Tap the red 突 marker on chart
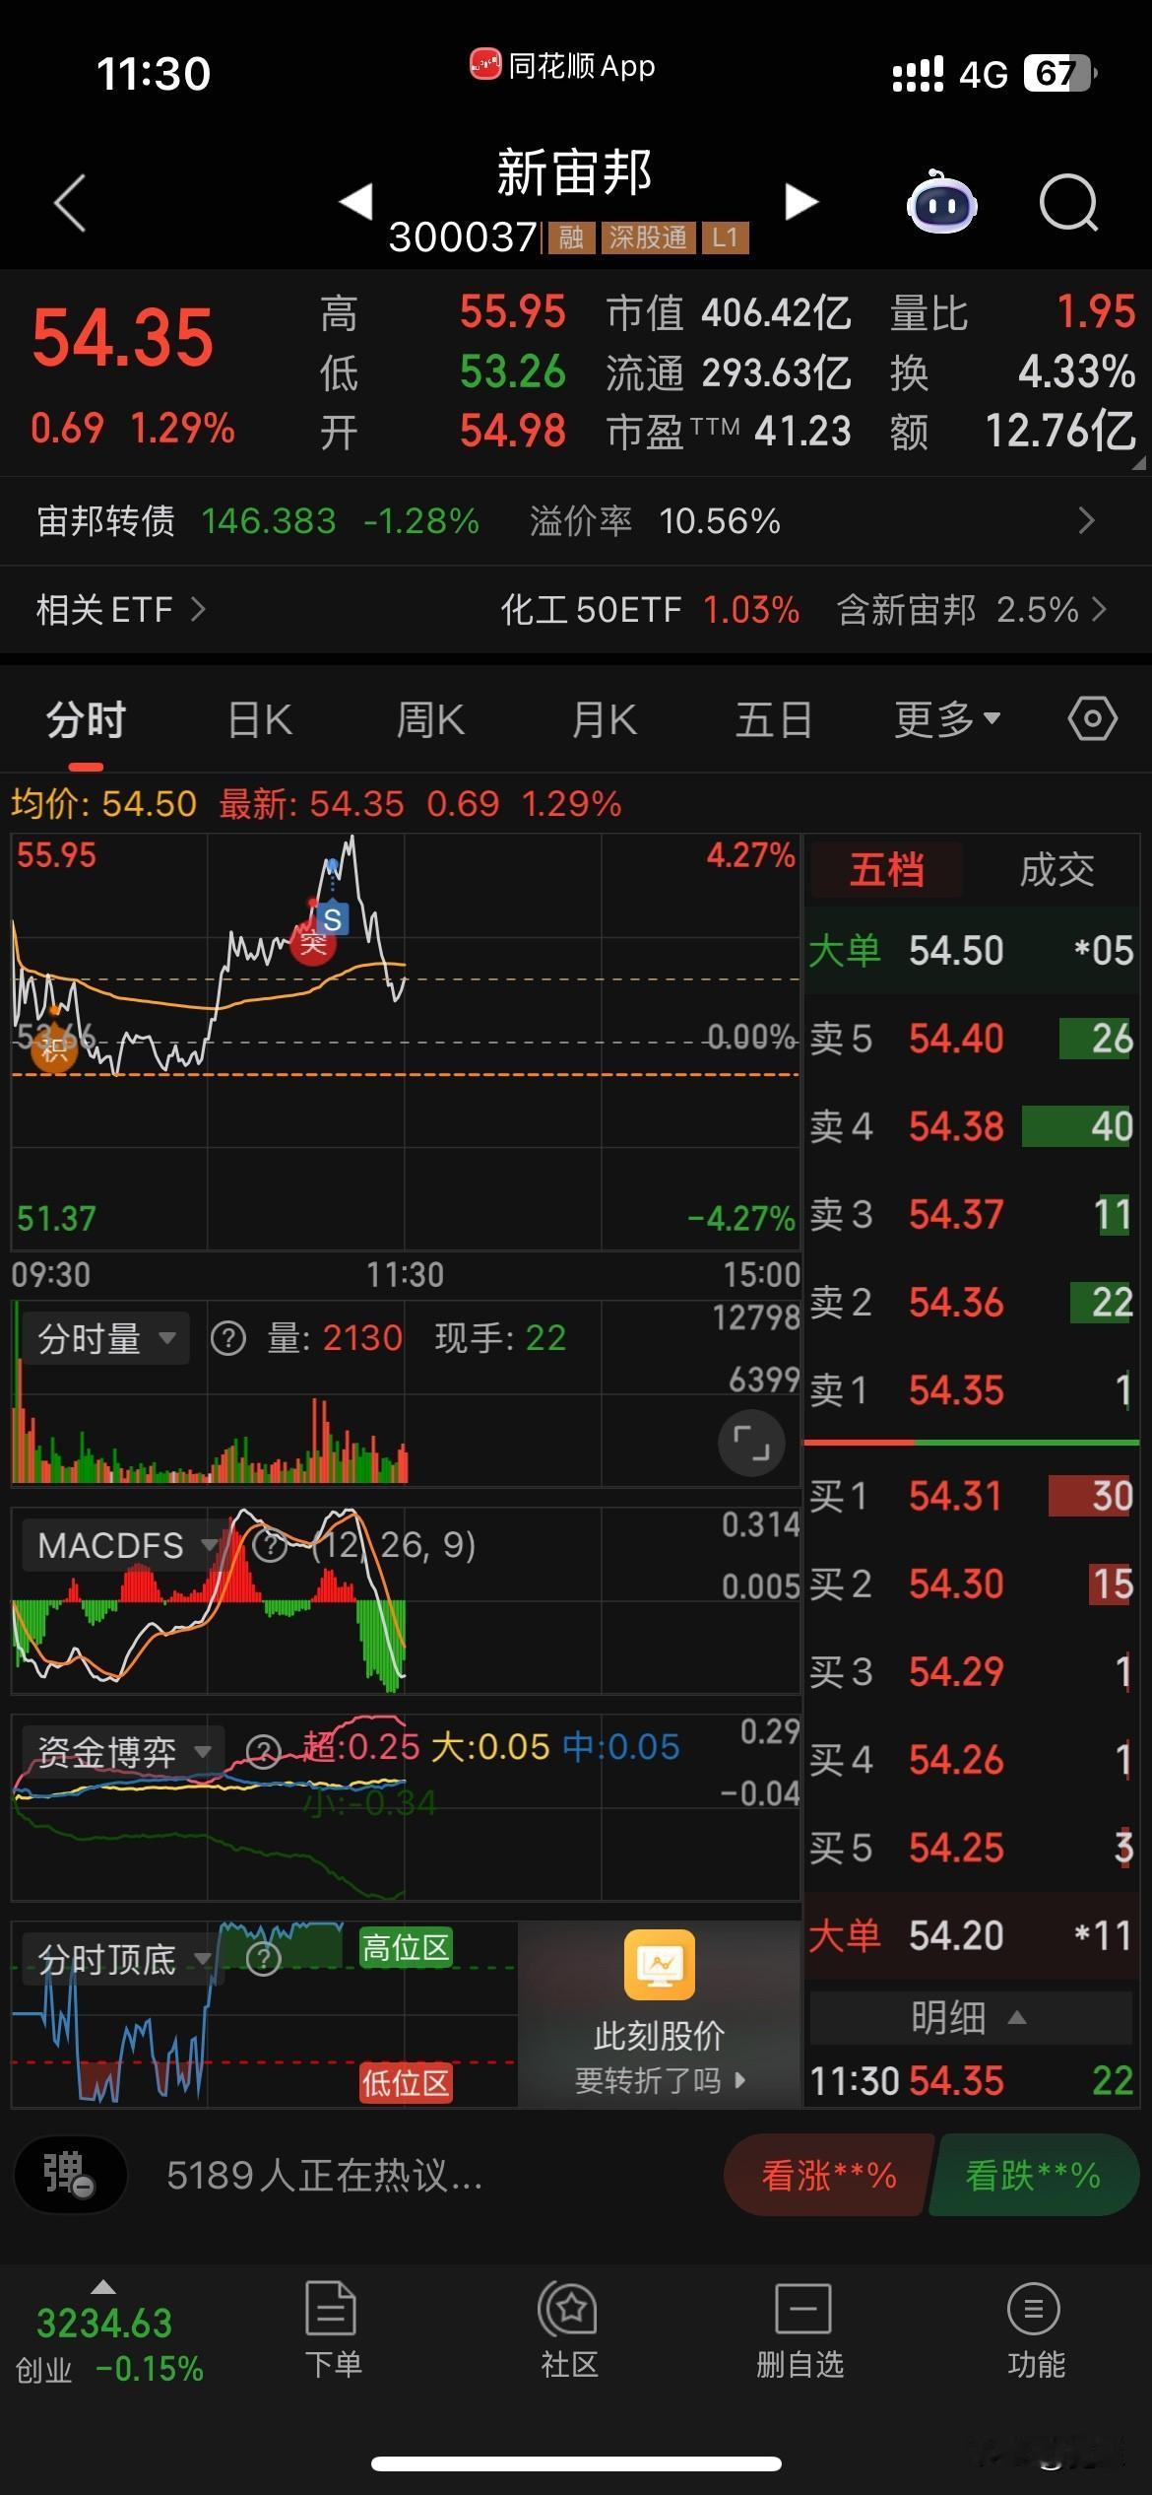 click(x=313, y=943)
